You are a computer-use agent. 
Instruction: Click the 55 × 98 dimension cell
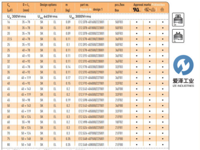click(26, 122)
